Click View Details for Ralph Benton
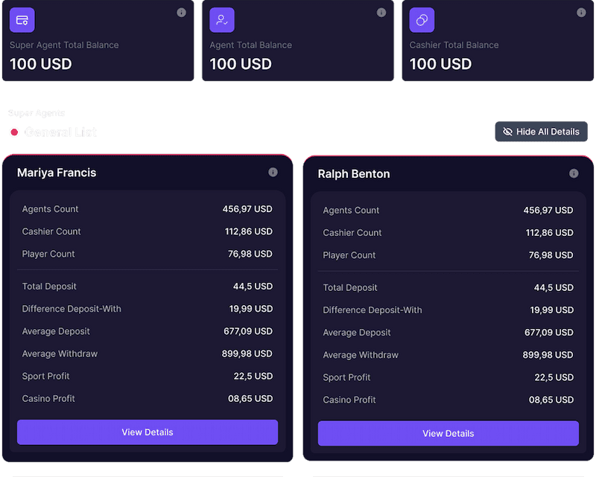 pos(448,433)
